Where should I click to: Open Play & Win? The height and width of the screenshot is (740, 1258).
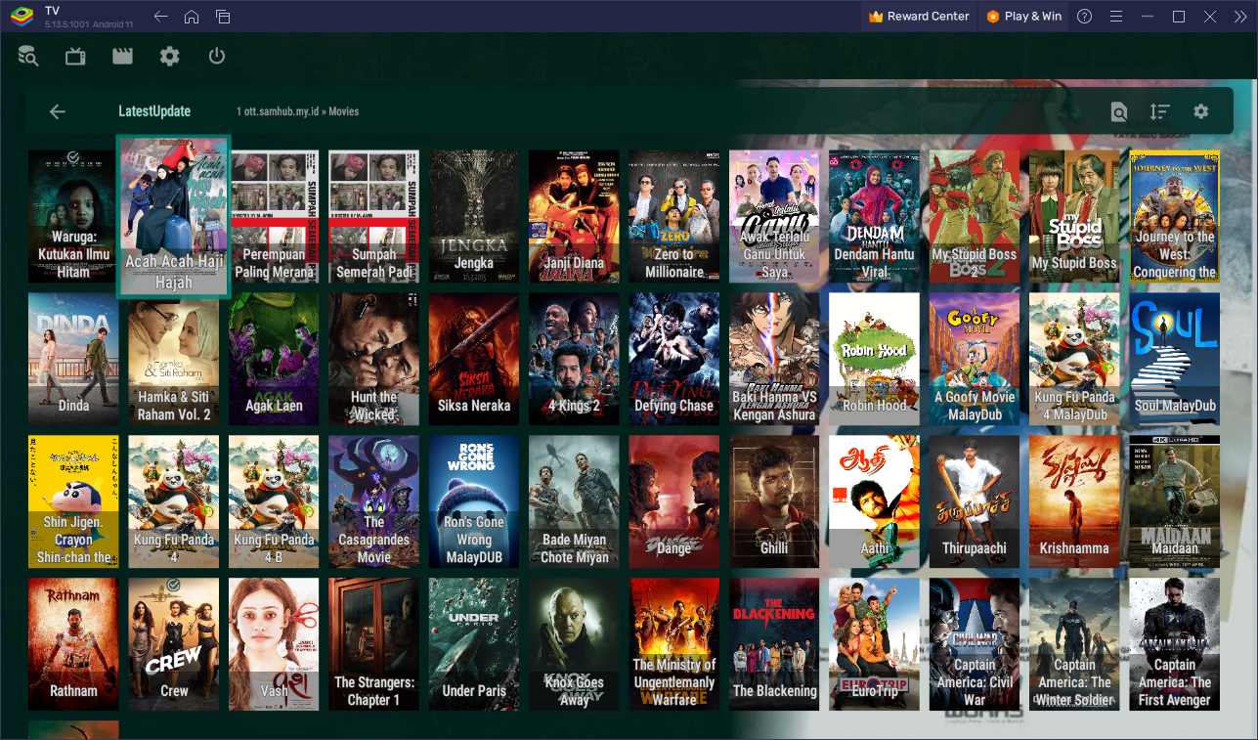(x=1024, y=17)
